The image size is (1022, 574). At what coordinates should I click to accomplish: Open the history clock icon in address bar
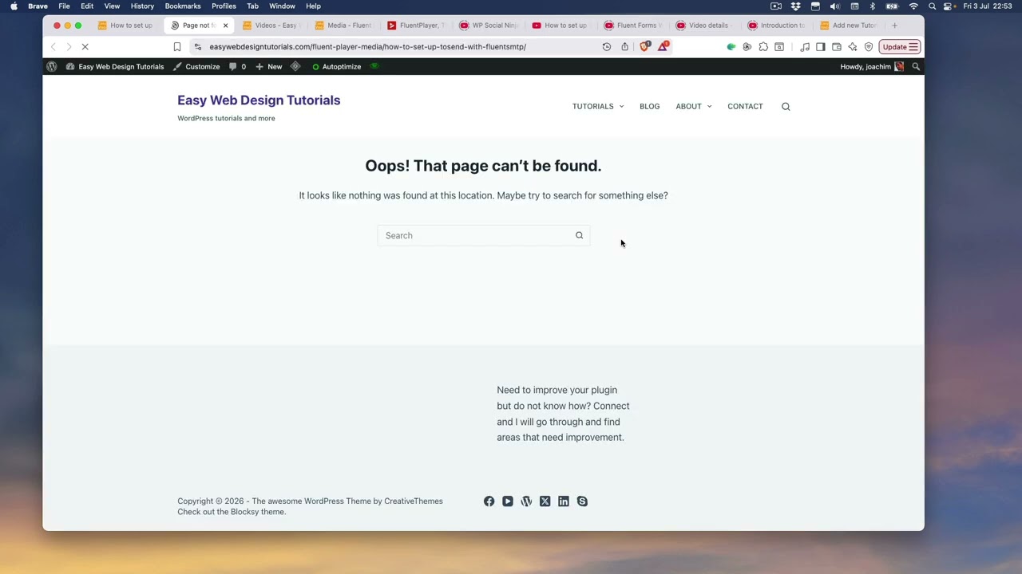coord(607,47)
